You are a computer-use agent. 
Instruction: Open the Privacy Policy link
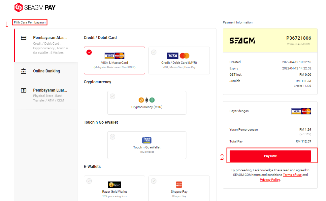(270, 180)
